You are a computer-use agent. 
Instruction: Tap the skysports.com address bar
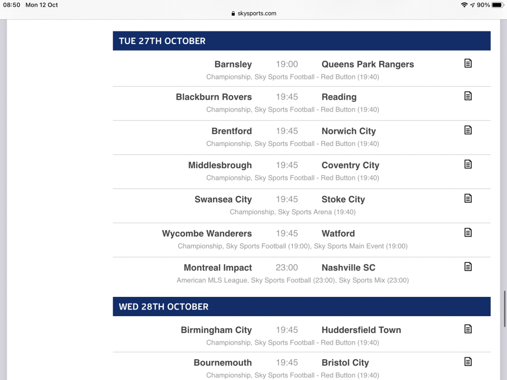tap(253, 14)
